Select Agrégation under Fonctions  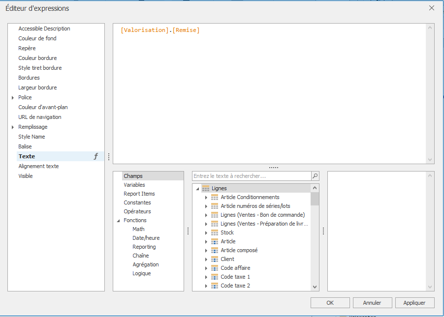[x=145, y=264]
